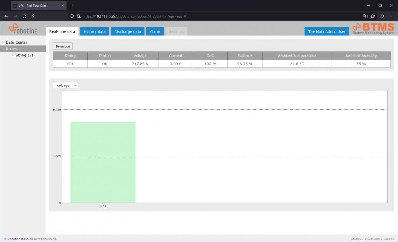Minimize the browser window

(x=369, y=6)
